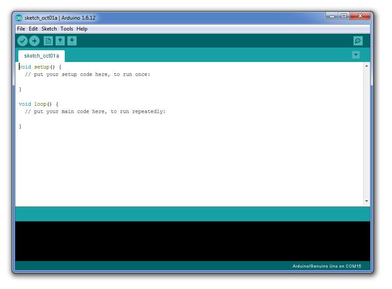Screen dimensions: 392x289
Task: Click the closing brace after loop
Action: click(x=20, y=127)
